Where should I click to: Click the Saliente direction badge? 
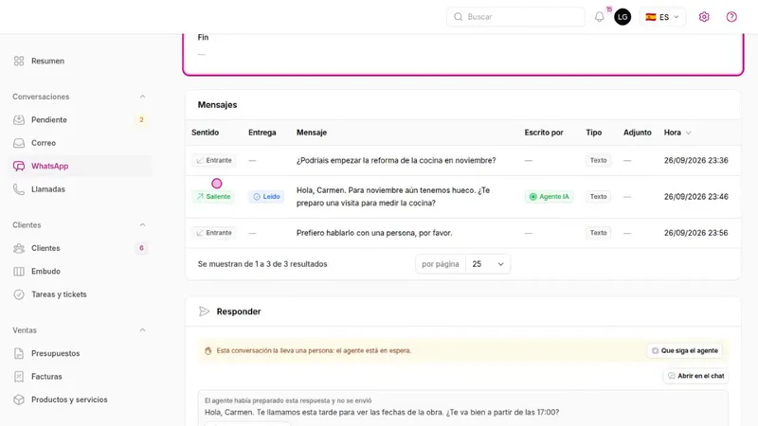(213, 197)
